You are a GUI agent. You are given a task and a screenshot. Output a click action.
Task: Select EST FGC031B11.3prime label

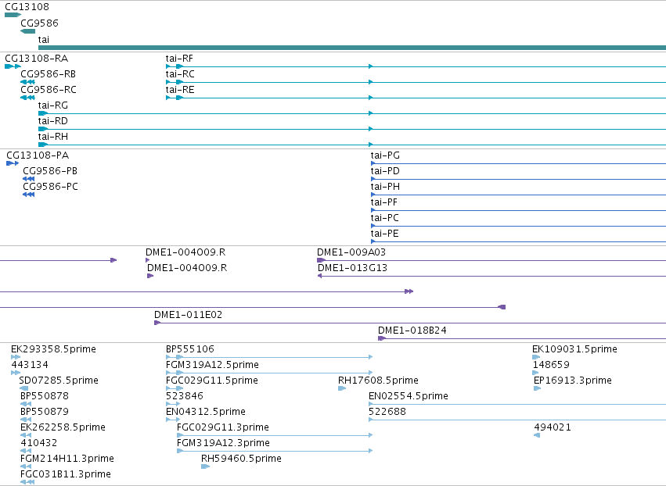[x=66, y=474]
